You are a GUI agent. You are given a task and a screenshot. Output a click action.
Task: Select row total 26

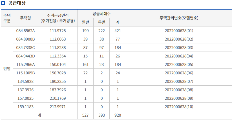pos(118,56)
